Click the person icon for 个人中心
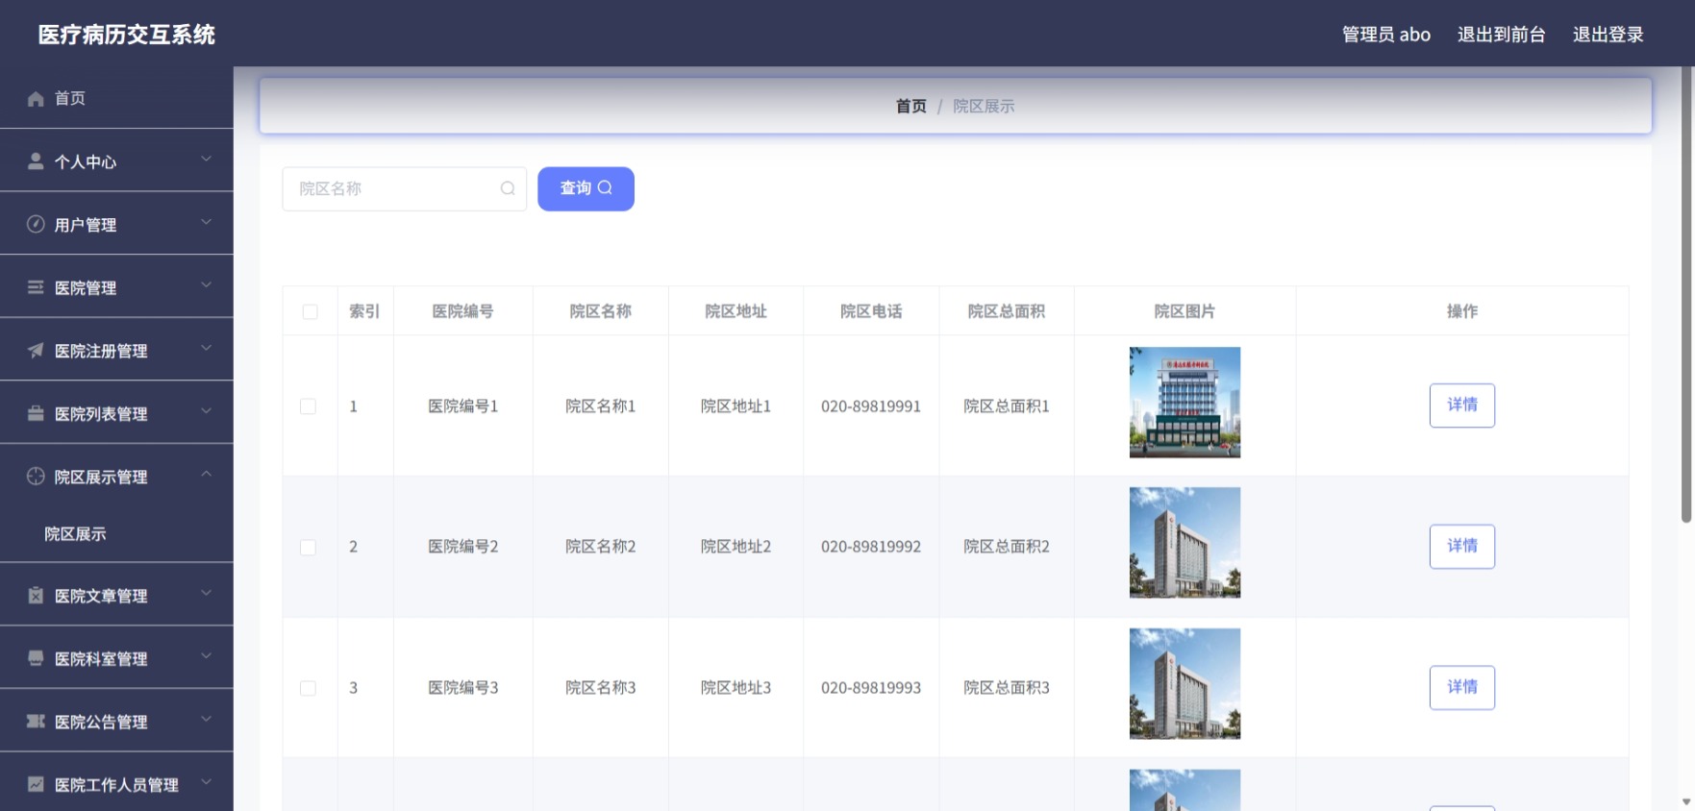 pos(36,161)
